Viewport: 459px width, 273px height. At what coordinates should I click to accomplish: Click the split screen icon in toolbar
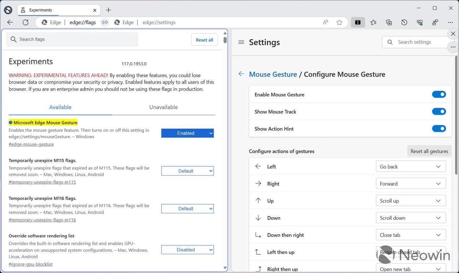tap(358, 22)
